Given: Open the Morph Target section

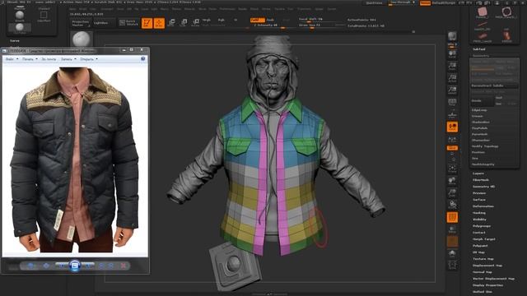Looking at the screenshot, I should click(484, 239).
